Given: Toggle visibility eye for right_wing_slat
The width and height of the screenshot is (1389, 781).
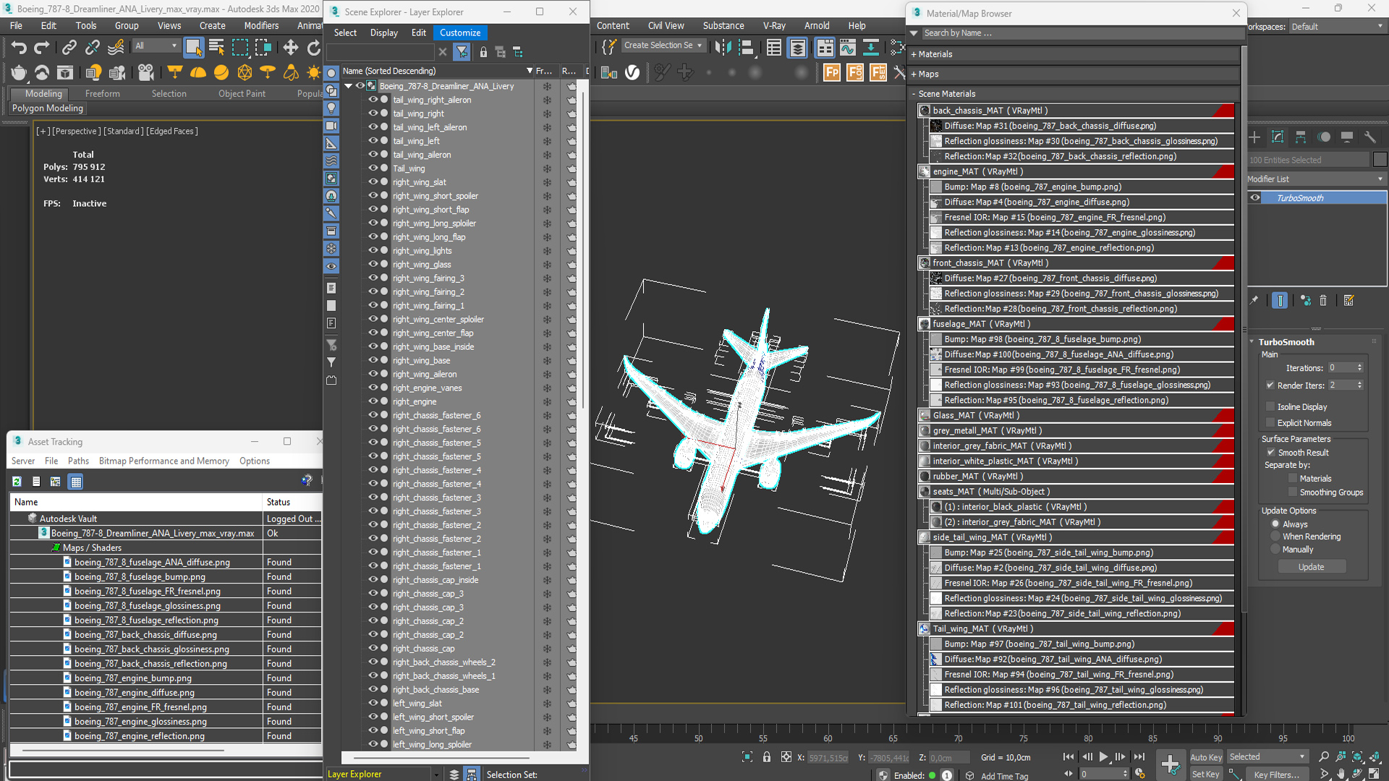Looking at the screenshot, I should coord(373,182).
